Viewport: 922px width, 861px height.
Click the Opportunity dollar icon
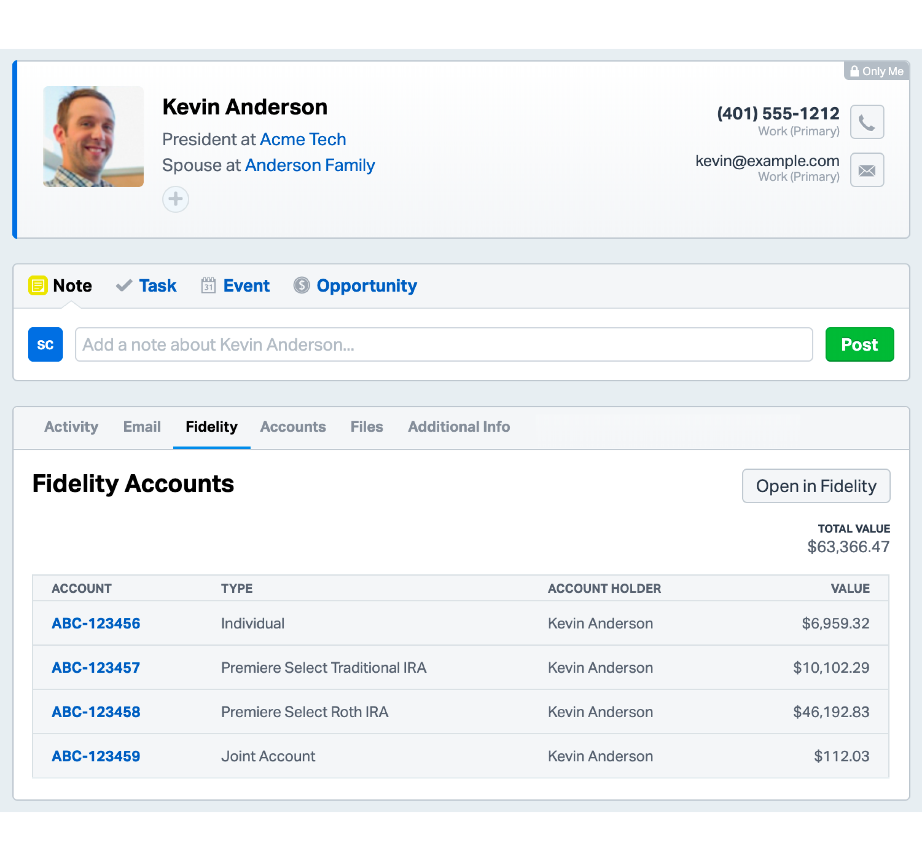pyautogui.click(x=301, y=285)
